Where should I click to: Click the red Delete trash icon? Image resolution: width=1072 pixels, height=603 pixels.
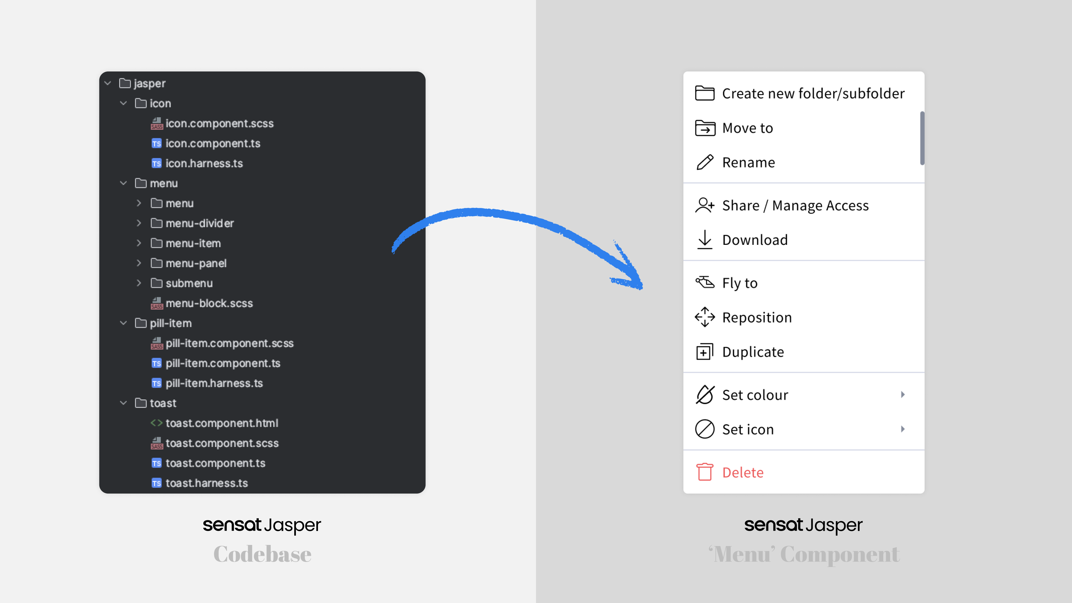click(x=705, y=472)
